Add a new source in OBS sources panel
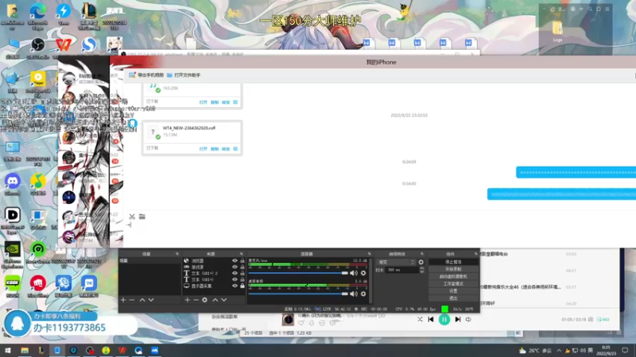Viewport: 636px width, 357px height. pos(188,300)
